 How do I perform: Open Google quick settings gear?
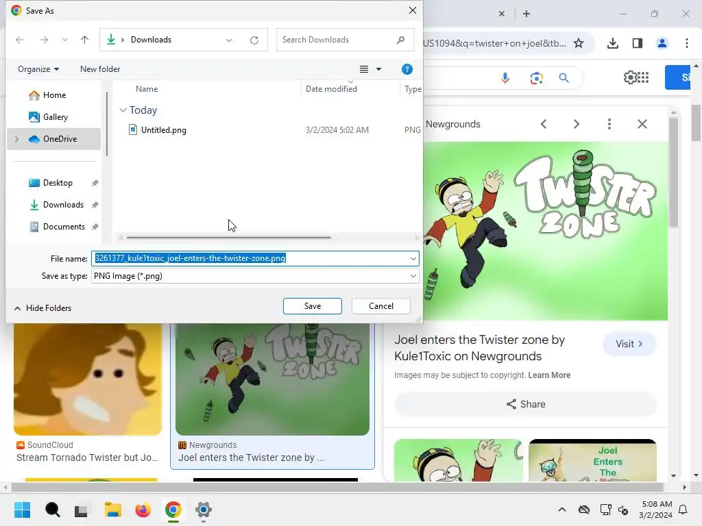630,77
